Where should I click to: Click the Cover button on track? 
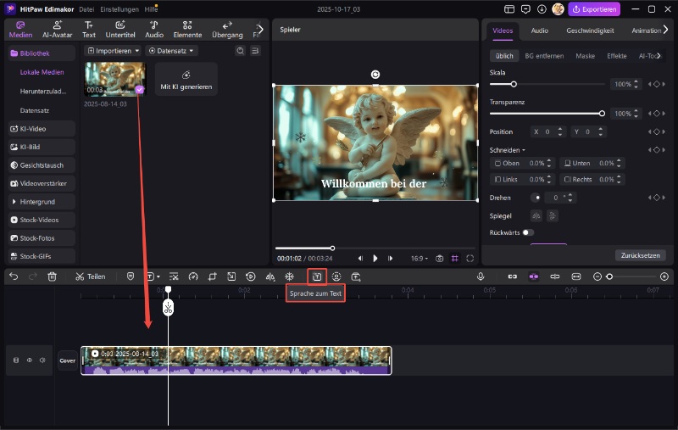click(x=68, y=360)
